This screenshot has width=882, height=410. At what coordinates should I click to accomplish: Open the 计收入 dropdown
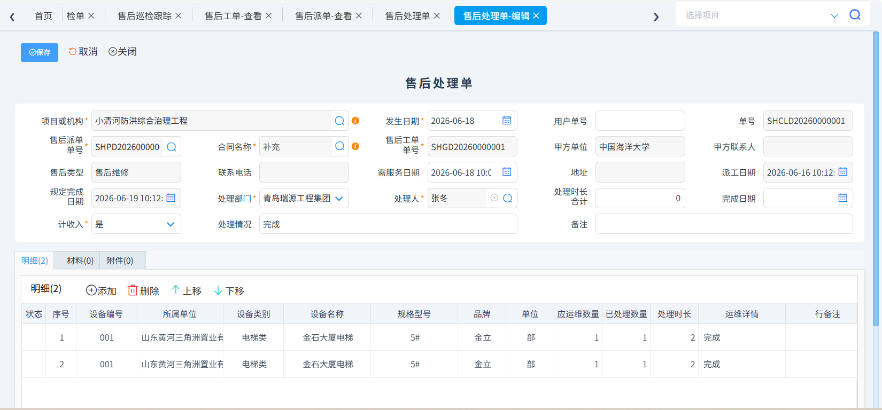171,224
